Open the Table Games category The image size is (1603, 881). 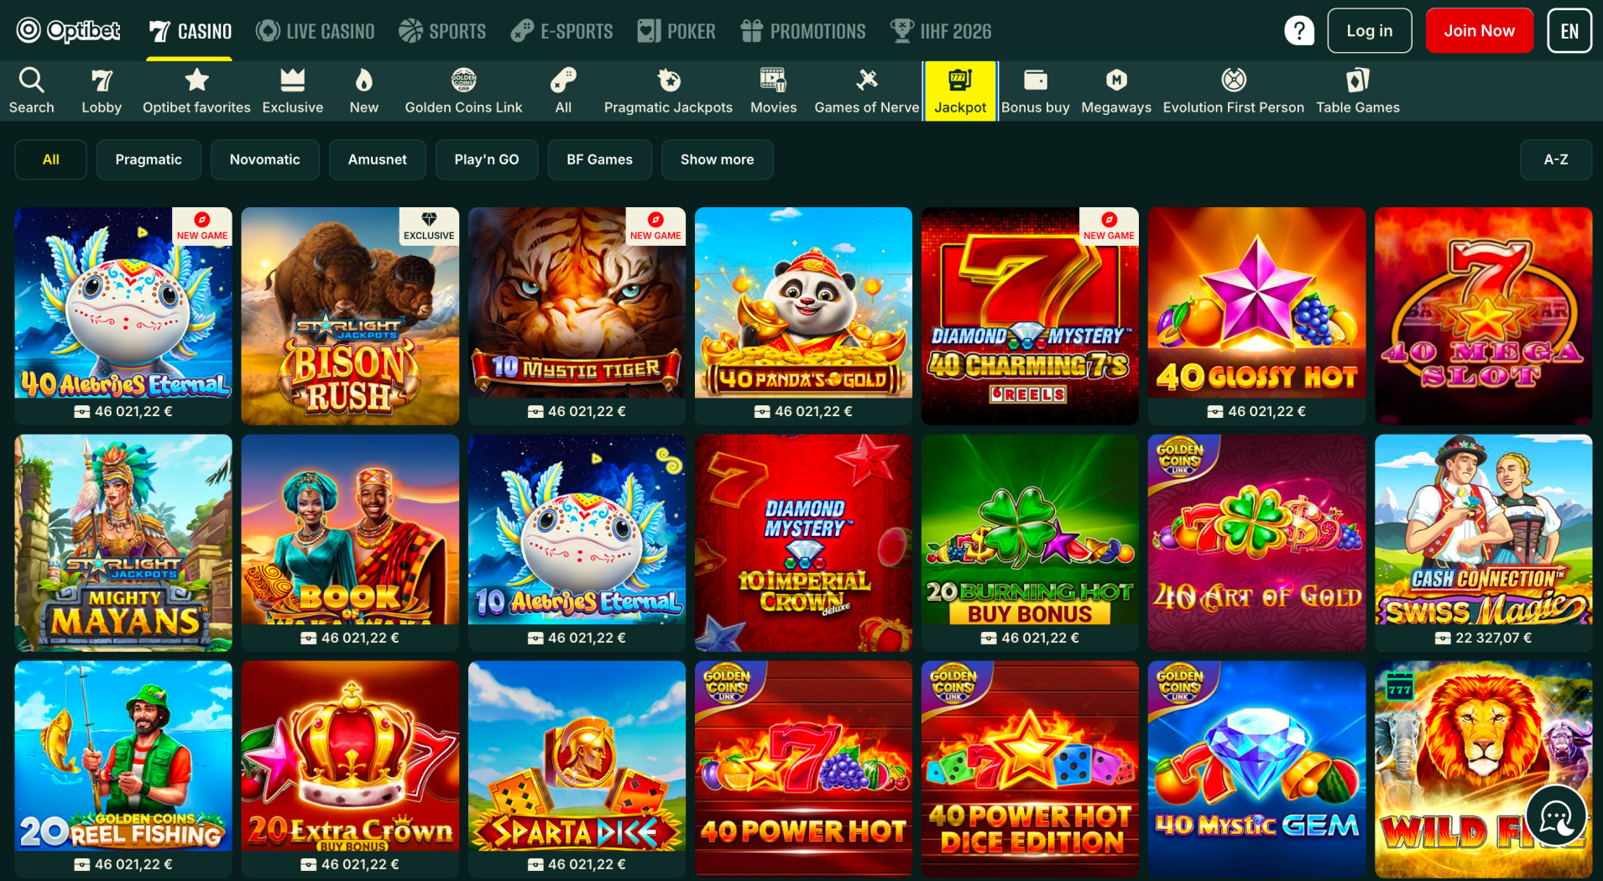click(1357, 91)
